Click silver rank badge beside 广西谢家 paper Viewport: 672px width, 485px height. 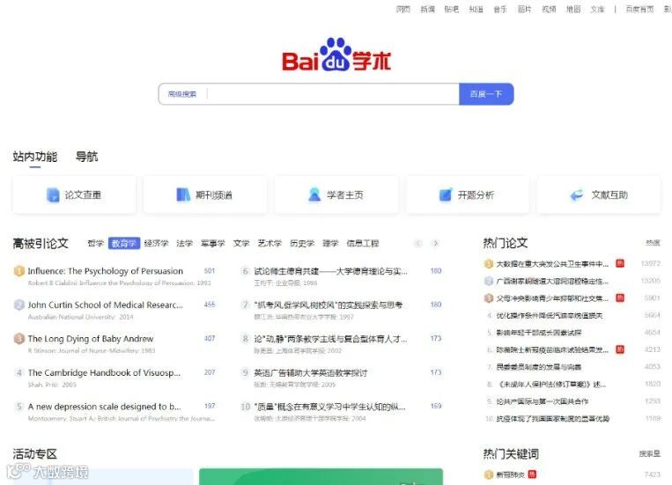click(x=489, y=281)
